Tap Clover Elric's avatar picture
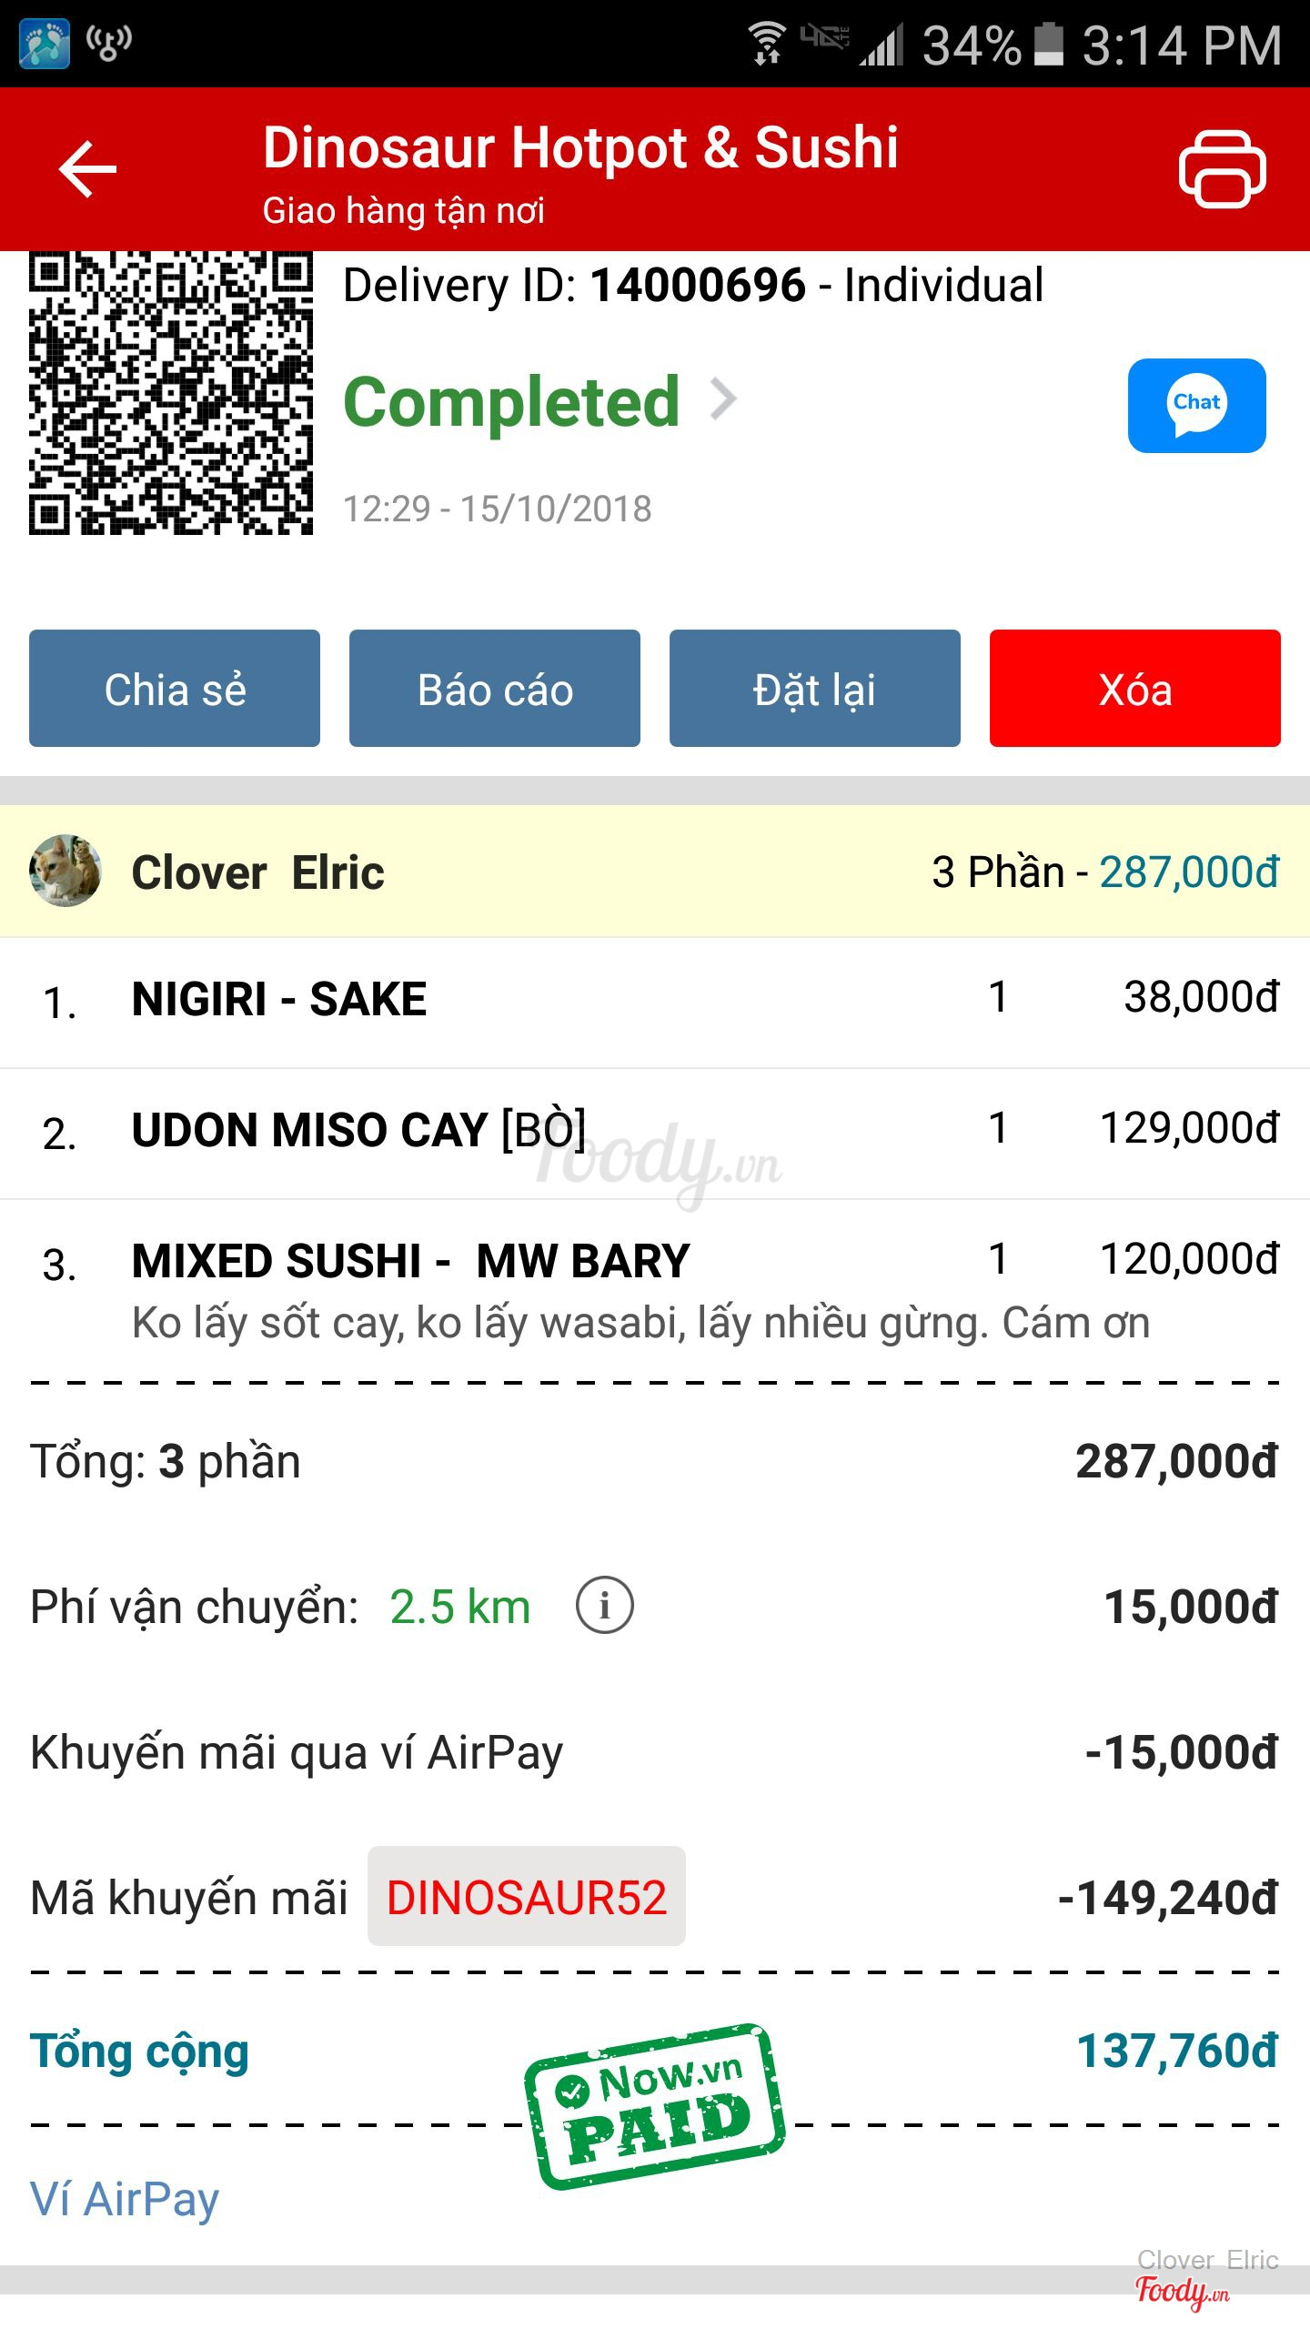Screen dimensions: 1310x2329 click(65, 871)
